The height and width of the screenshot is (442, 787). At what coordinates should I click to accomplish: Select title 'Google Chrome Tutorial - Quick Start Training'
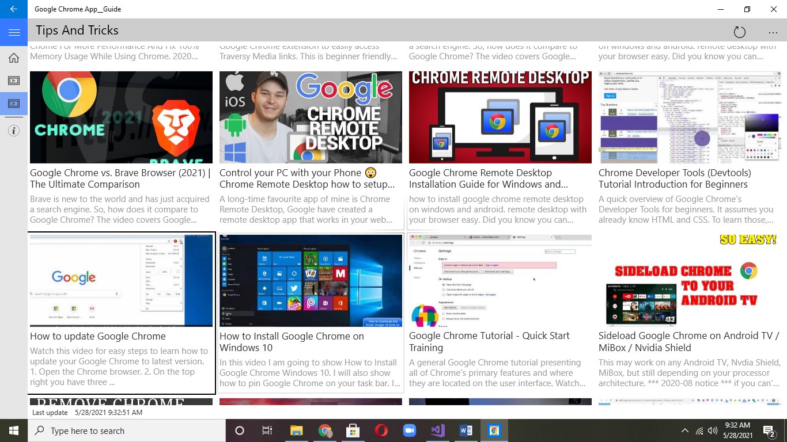point(489,342)
